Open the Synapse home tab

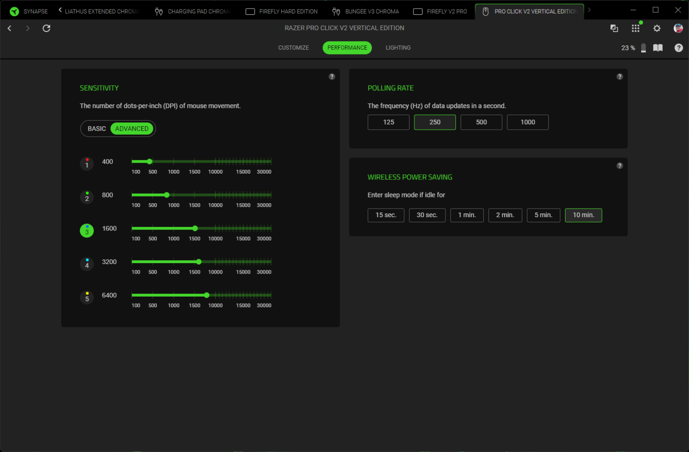point(29,11)
